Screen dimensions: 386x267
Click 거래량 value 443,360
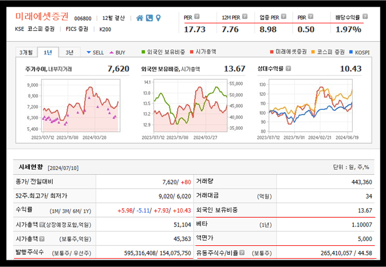(362, 182)
